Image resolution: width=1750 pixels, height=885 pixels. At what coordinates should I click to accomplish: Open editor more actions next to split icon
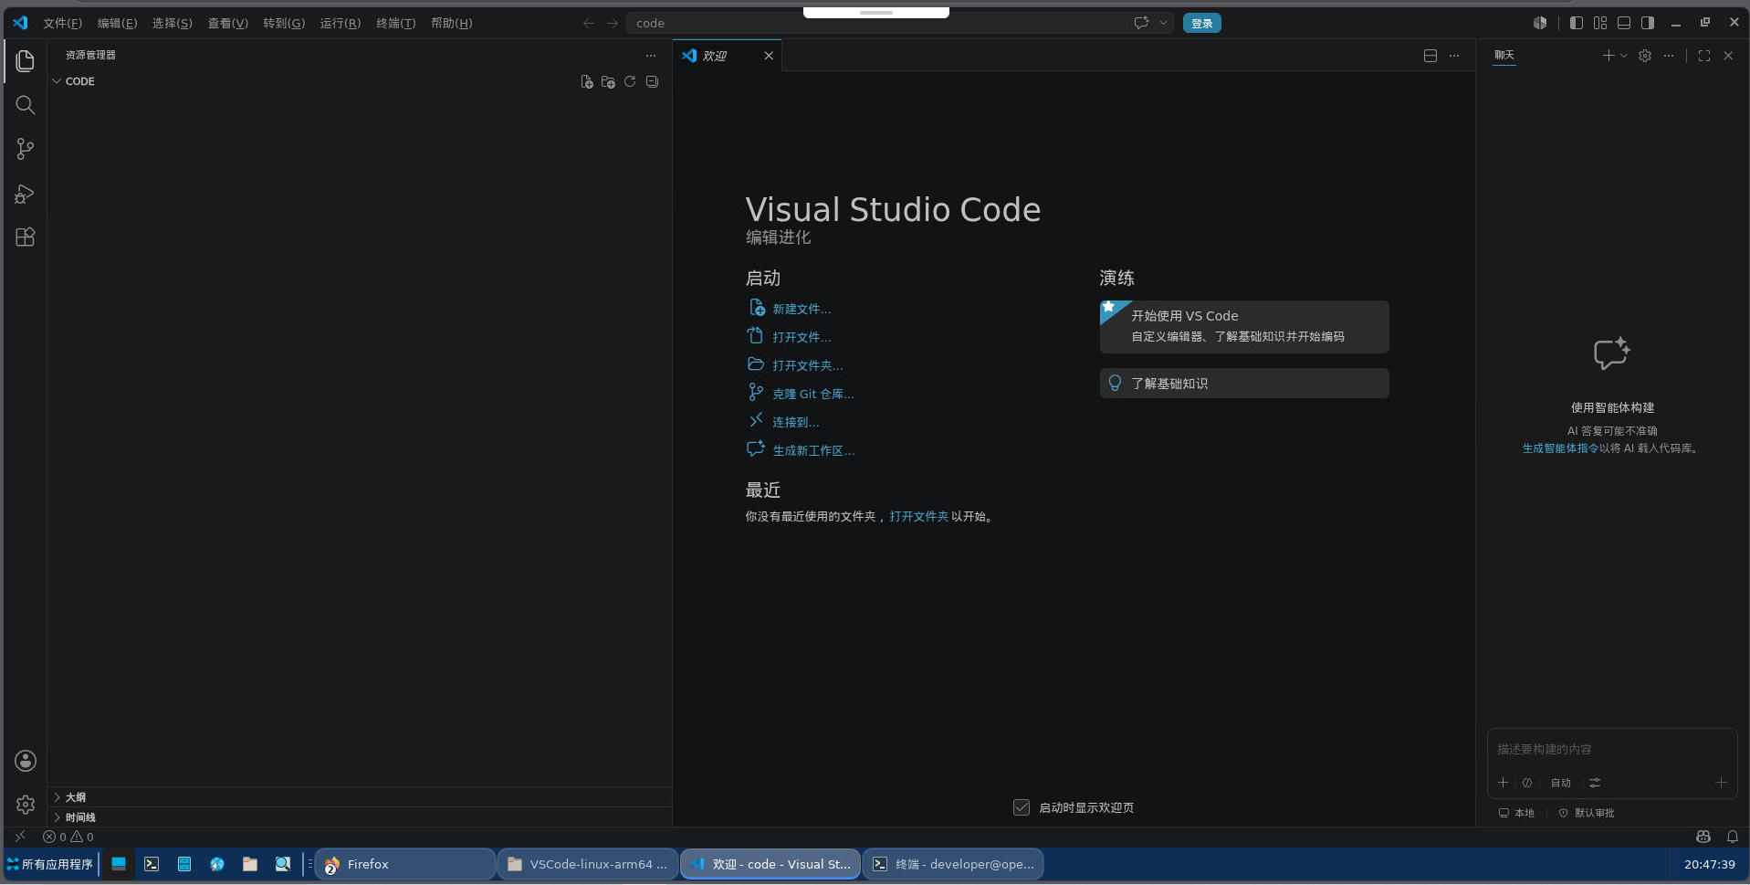[x=1454, y=56]
